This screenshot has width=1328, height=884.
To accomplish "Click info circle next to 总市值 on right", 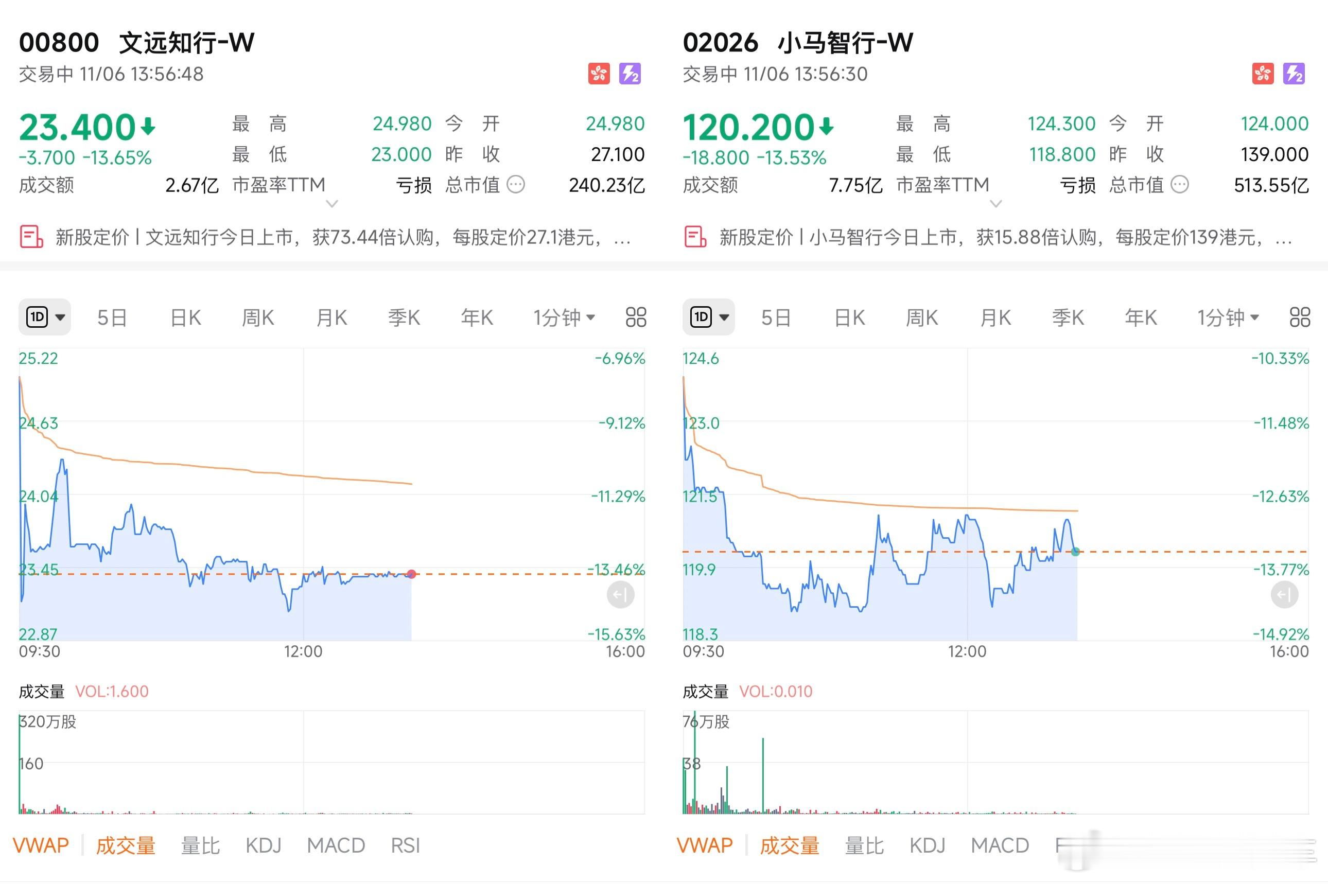I will pyautogui.click(x=1180, y=184).
